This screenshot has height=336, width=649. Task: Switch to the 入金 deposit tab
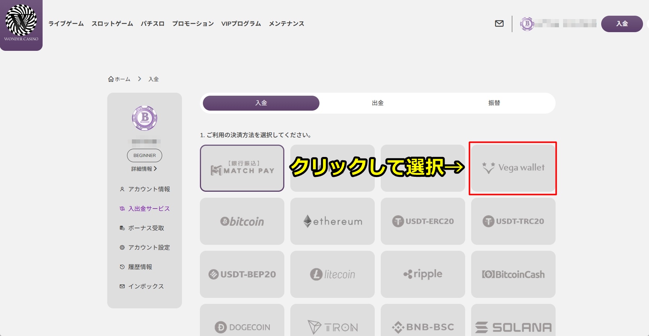261,103
